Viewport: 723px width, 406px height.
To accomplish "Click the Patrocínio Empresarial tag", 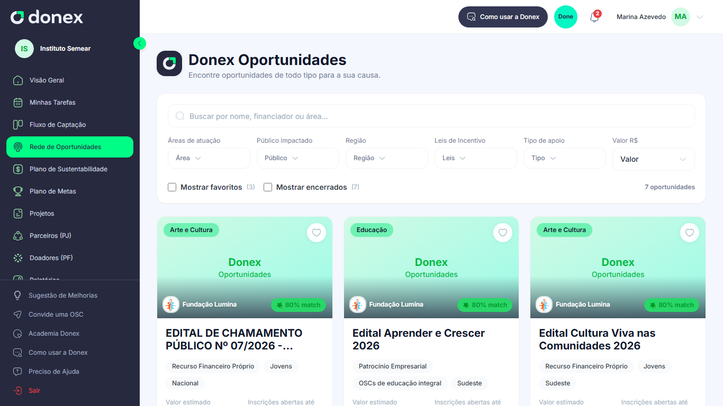I will [393, 366].
